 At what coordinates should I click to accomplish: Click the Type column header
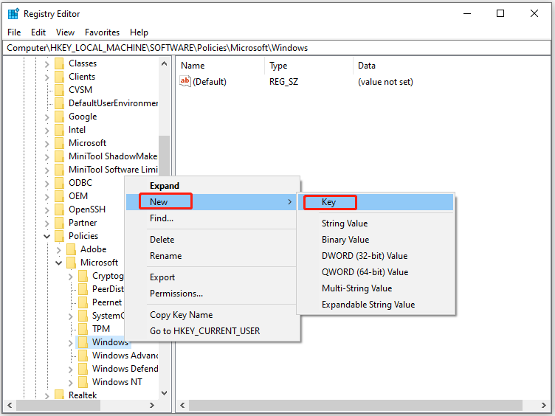click(x=308, y=66)
